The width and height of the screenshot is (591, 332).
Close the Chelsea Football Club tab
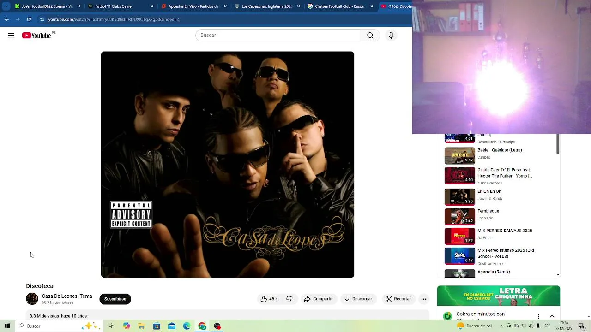(x=372, y=6)
